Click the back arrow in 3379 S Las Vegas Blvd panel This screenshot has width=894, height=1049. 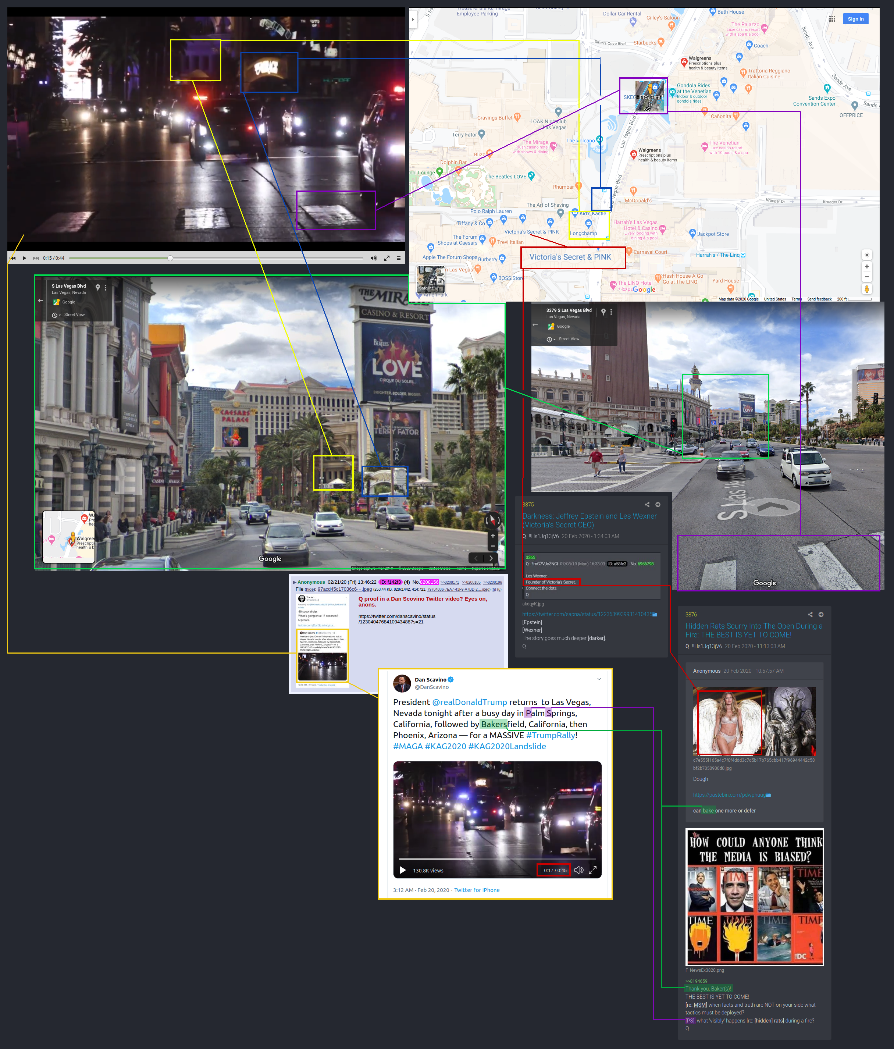535,324
